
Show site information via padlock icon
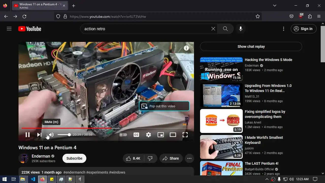point(65,17)
